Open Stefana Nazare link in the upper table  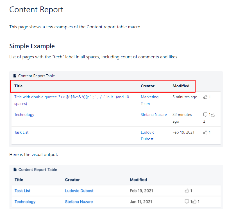pyautogui.click(x=154, y=114)
